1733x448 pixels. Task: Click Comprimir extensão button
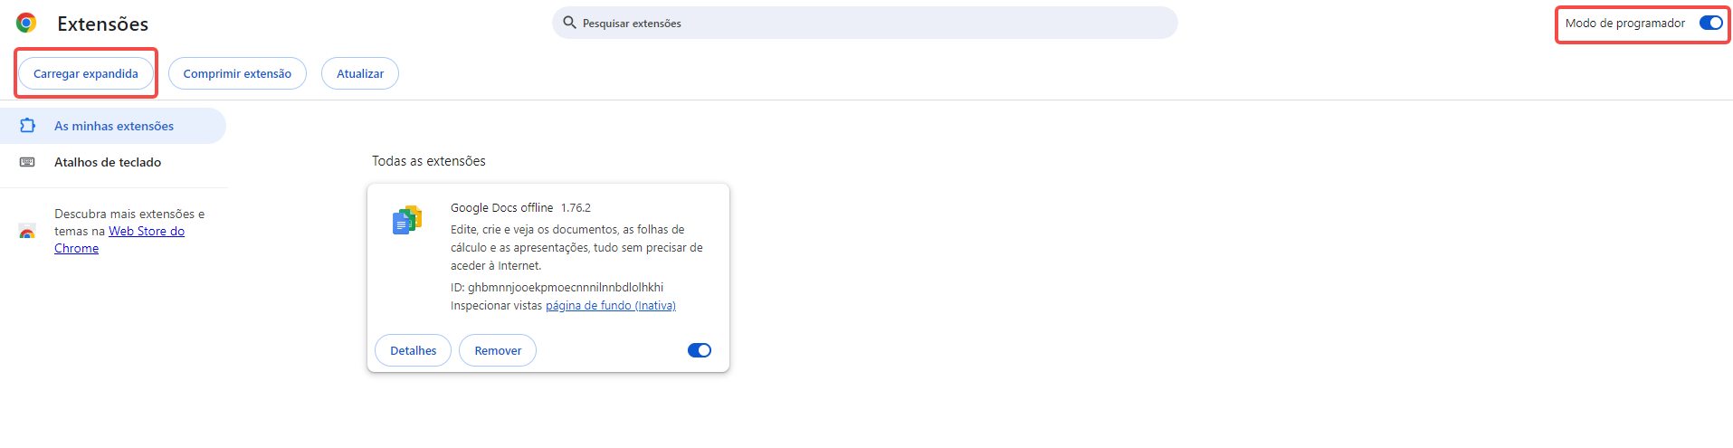point(237,73)
